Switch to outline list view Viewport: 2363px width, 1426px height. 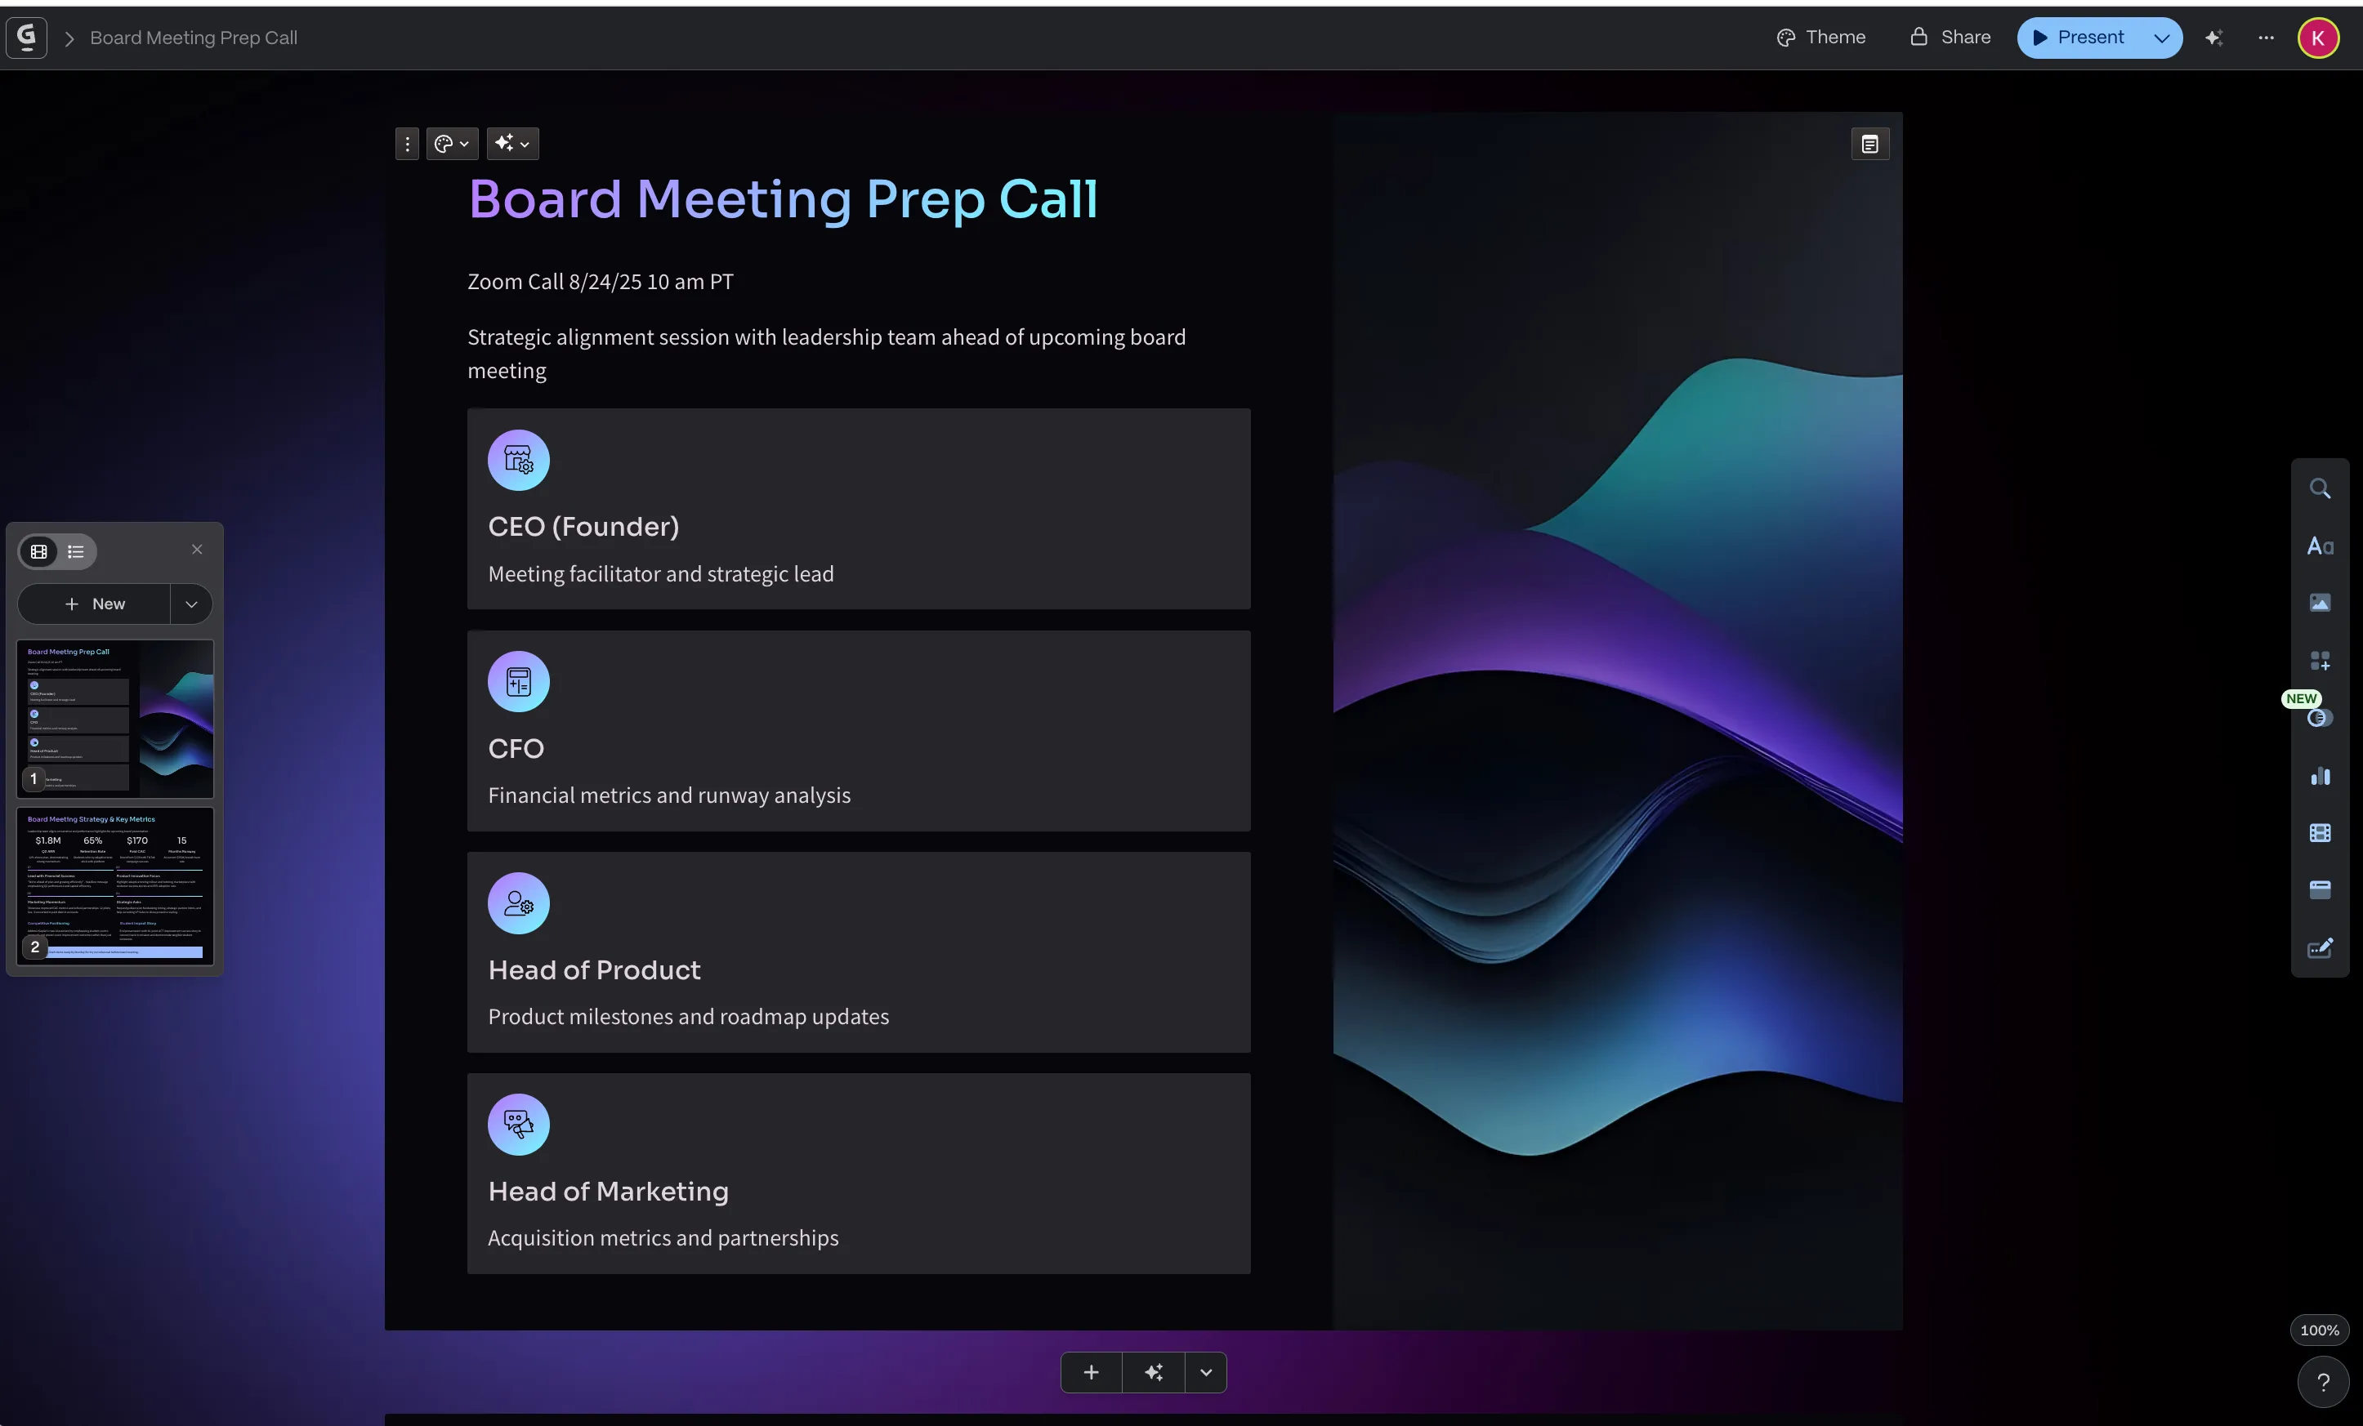76,551
